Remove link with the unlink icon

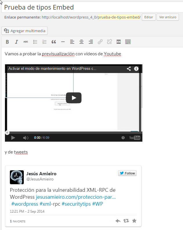[109, 42]
